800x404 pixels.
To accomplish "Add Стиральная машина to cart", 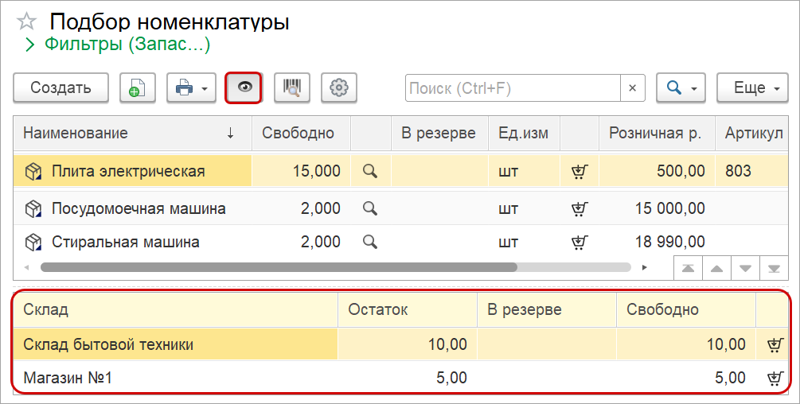I will click(580, 242).
